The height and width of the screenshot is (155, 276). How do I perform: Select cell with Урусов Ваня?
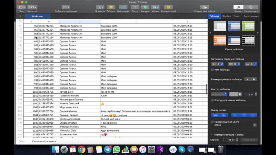pyautogui.click(x=80, y=92)
